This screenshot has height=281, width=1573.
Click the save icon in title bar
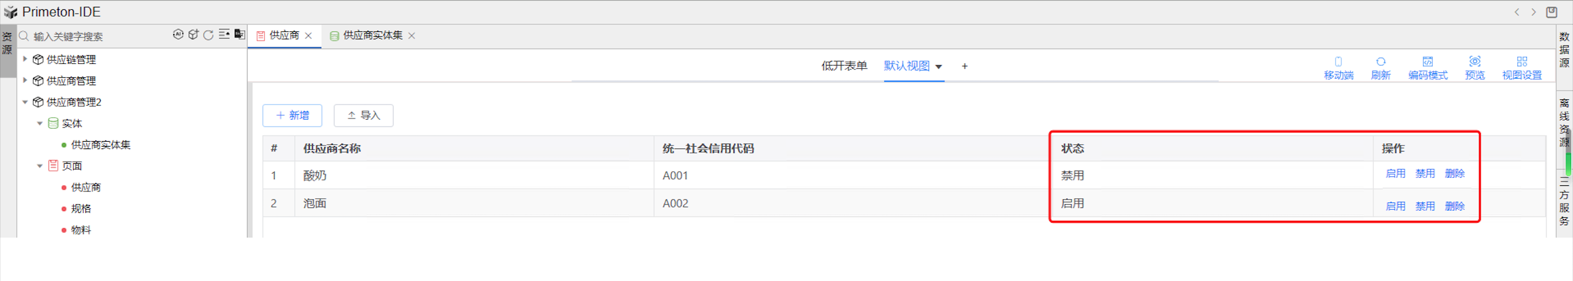(1551, 12)
